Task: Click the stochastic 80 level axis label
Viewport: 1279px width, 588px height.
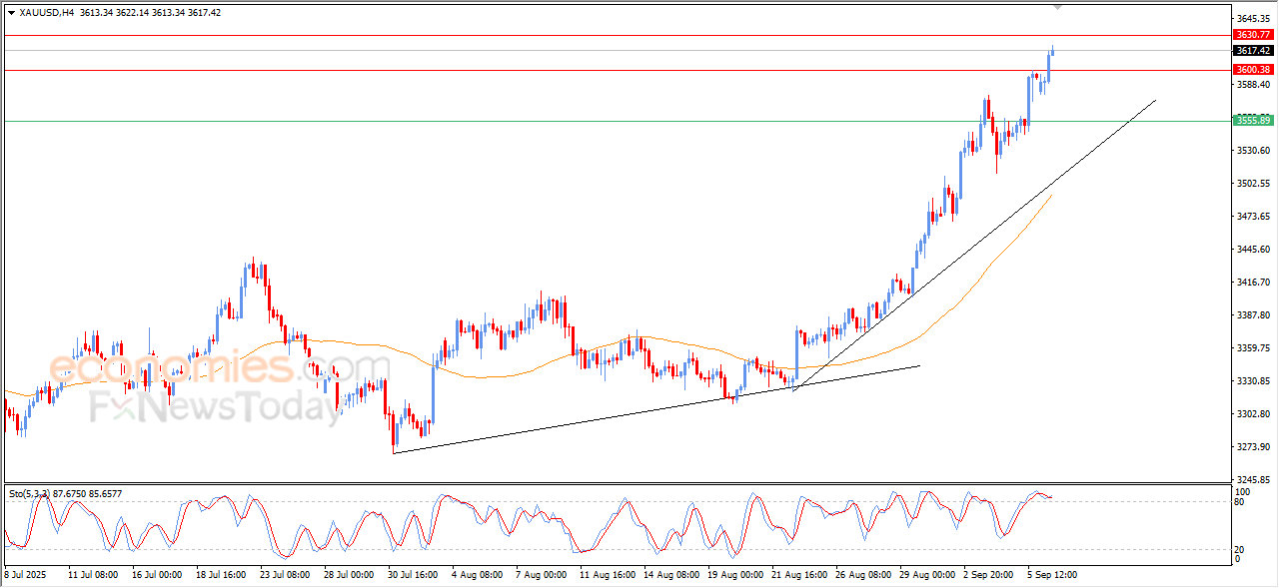Action: pyautogui.click(x=1241, y=502)
